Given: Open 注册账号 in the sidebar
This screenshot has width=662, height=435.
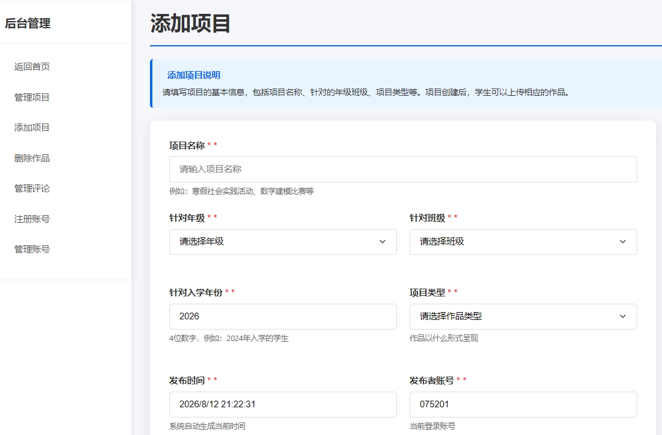Looking at the screenshot, I should [x=32, y=219].
